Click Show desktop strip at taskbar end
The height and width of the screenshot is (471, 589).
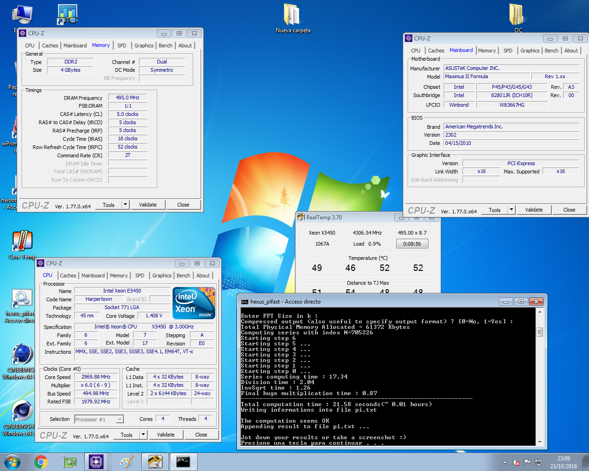(586, 462)
